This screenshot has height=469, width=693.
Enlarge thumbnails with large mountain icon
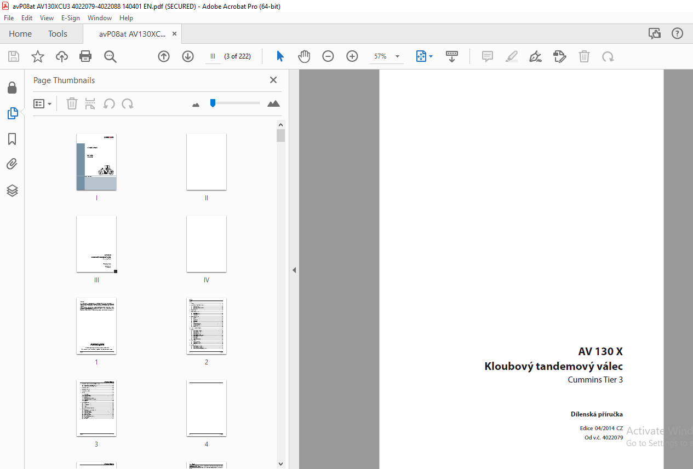273,103
